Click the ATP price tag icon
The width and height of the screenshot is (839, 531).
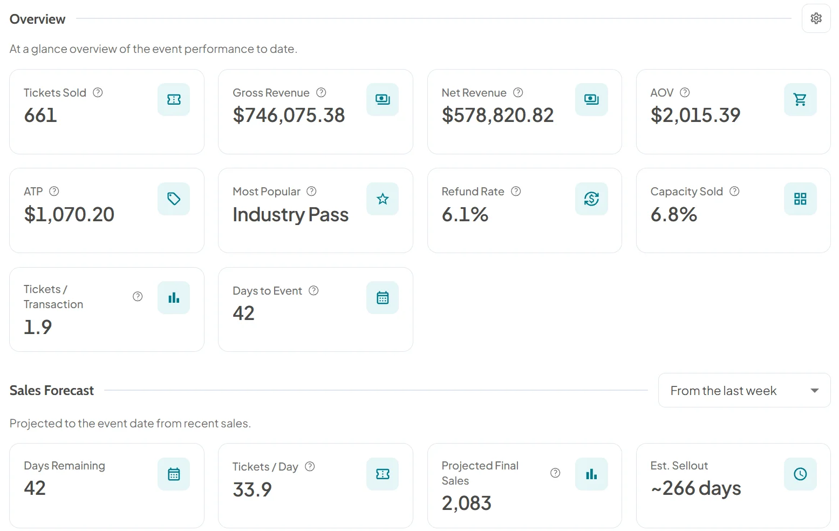tap(174, 199)
